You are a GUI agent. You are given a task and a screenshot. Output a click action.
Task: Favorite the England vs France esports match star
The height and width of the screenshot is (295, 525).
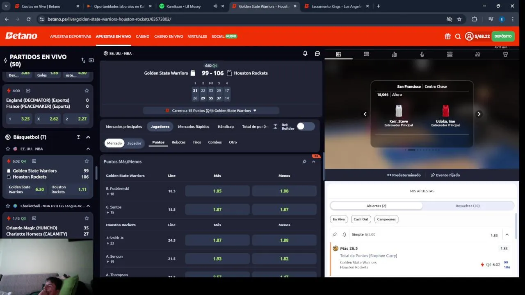click(87, 91)
